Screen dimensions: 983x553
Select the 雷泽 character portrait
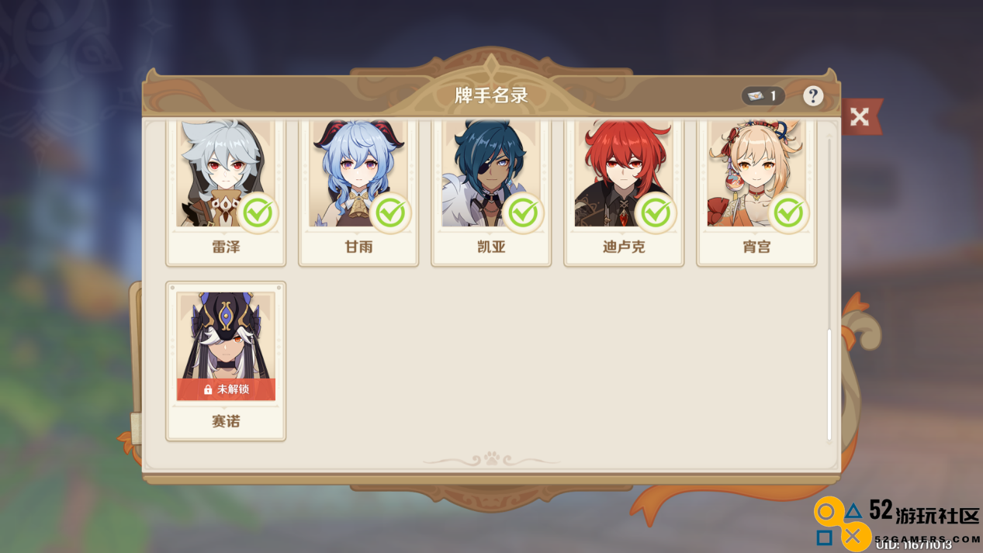pyautogui.click(x=226, y=174)
